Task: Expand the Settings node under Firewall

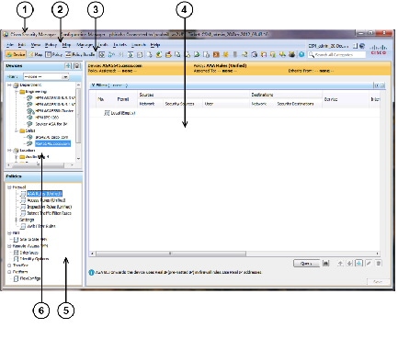Action: tap(17, 220)
